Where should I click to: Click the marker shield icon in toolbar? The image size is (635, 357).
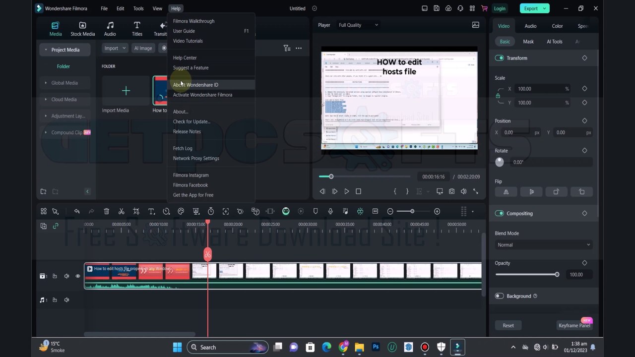coord(316,211)
